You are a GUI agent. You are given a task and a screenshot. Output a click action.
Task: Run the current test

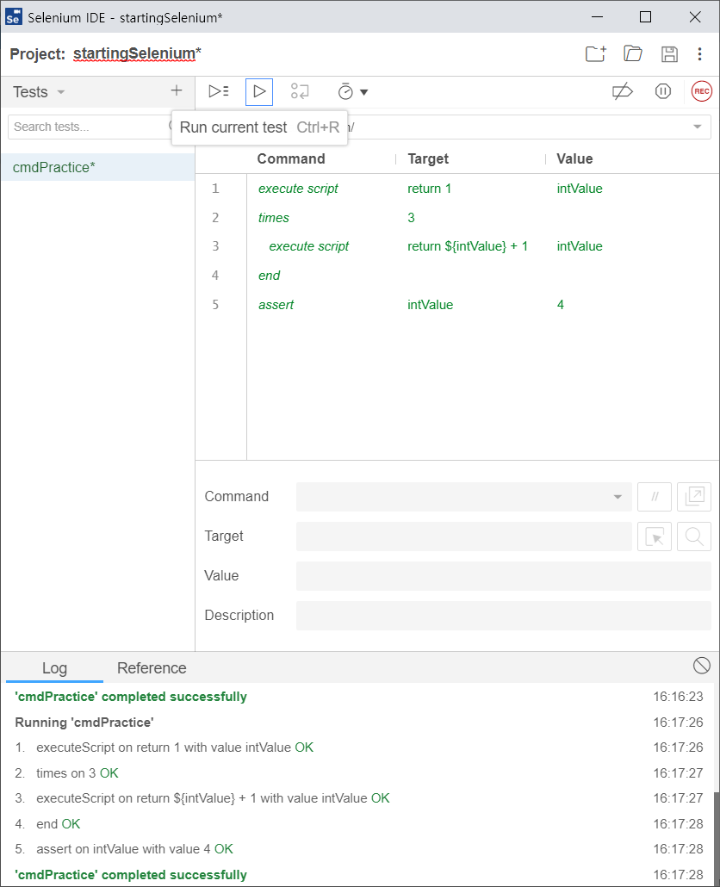pyautogui.click(x=259, y=91)
